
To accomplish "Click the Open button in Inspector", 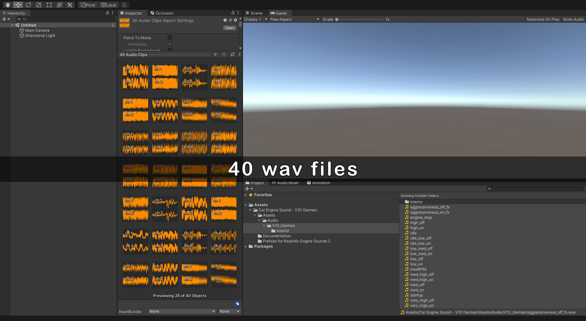I will (x=229, y=28).
